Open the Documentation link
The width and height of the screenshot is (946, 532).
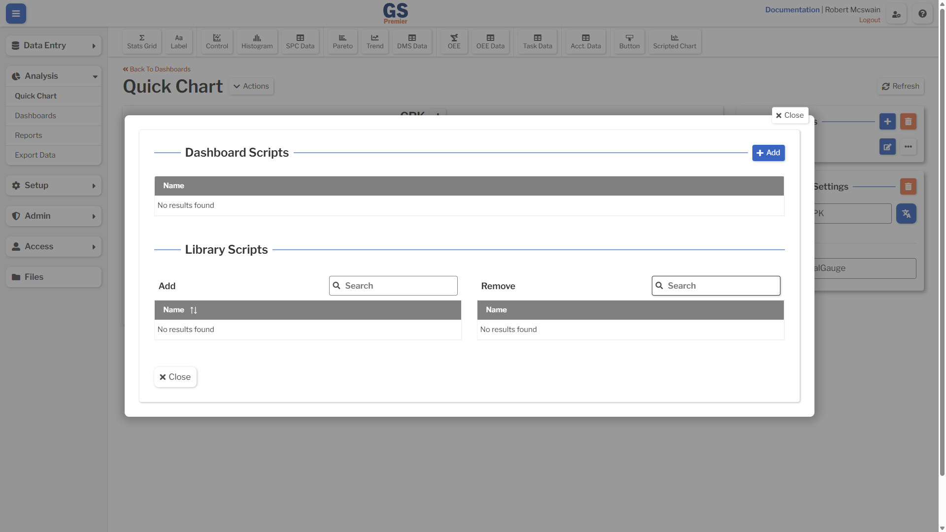click(792, 10)
